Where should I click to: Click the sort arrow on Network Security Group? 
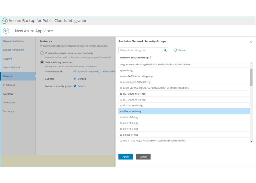point(151,58)
